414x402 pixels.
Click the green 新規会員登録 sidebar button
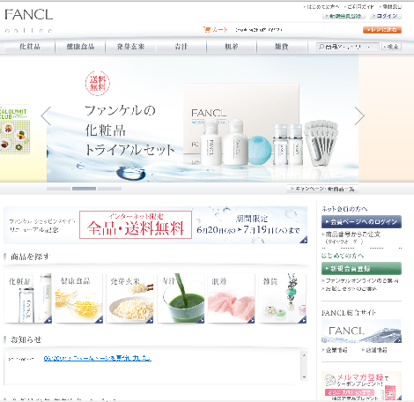[361, 268]
